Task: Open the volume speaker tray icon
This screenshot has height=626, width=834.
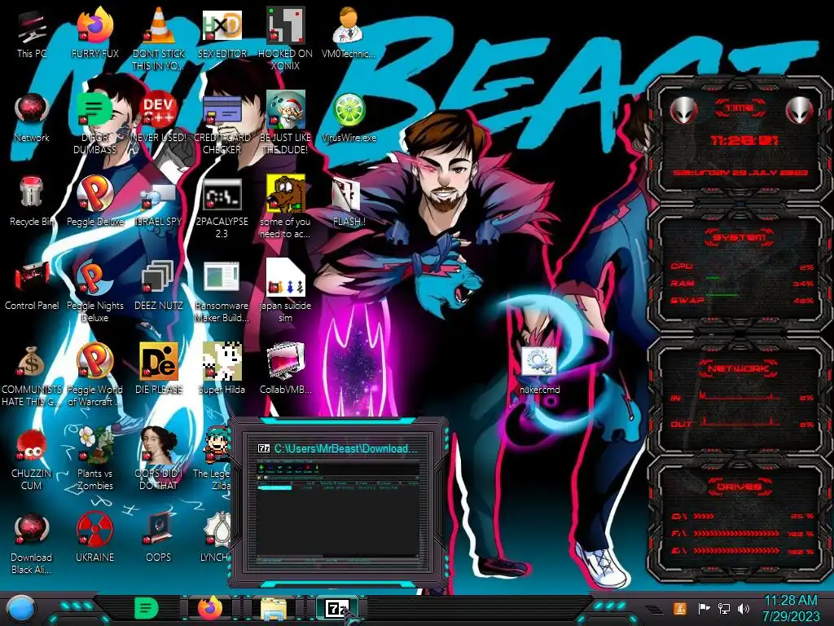Action: click(x=744, y=608)
